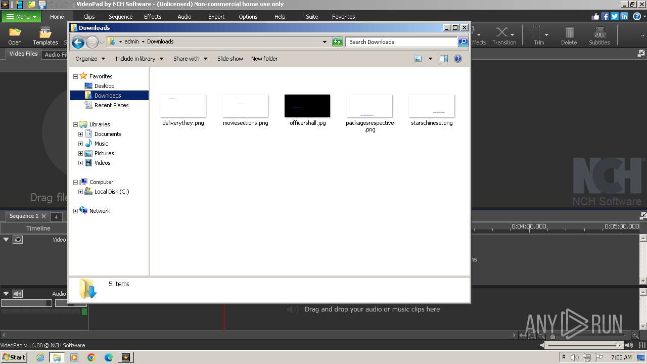Image resolution: width=647 pixels, height=364 pixels.
Task: Click the VideoPad taskbar icon
Action: click(125, 357)
